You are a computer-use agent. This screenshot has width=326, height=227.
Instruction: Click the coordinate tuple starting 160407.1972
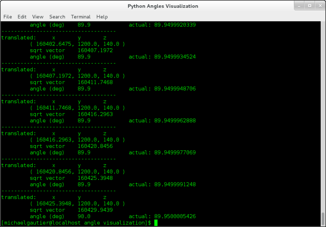[x=77, y=76]
